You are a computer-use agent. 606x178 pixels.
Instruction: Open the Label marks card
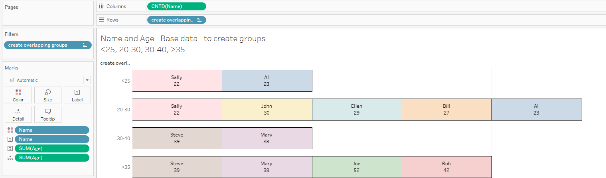point(77,95)
